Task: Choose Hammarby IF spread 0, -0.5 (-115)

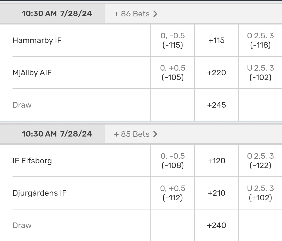Action: click(173, 40)
